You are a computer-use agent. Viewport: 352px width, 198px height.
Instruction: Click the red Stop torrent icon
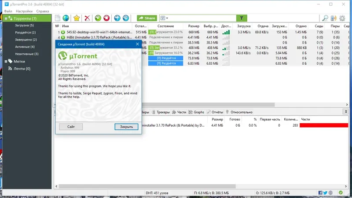point(106,18)
